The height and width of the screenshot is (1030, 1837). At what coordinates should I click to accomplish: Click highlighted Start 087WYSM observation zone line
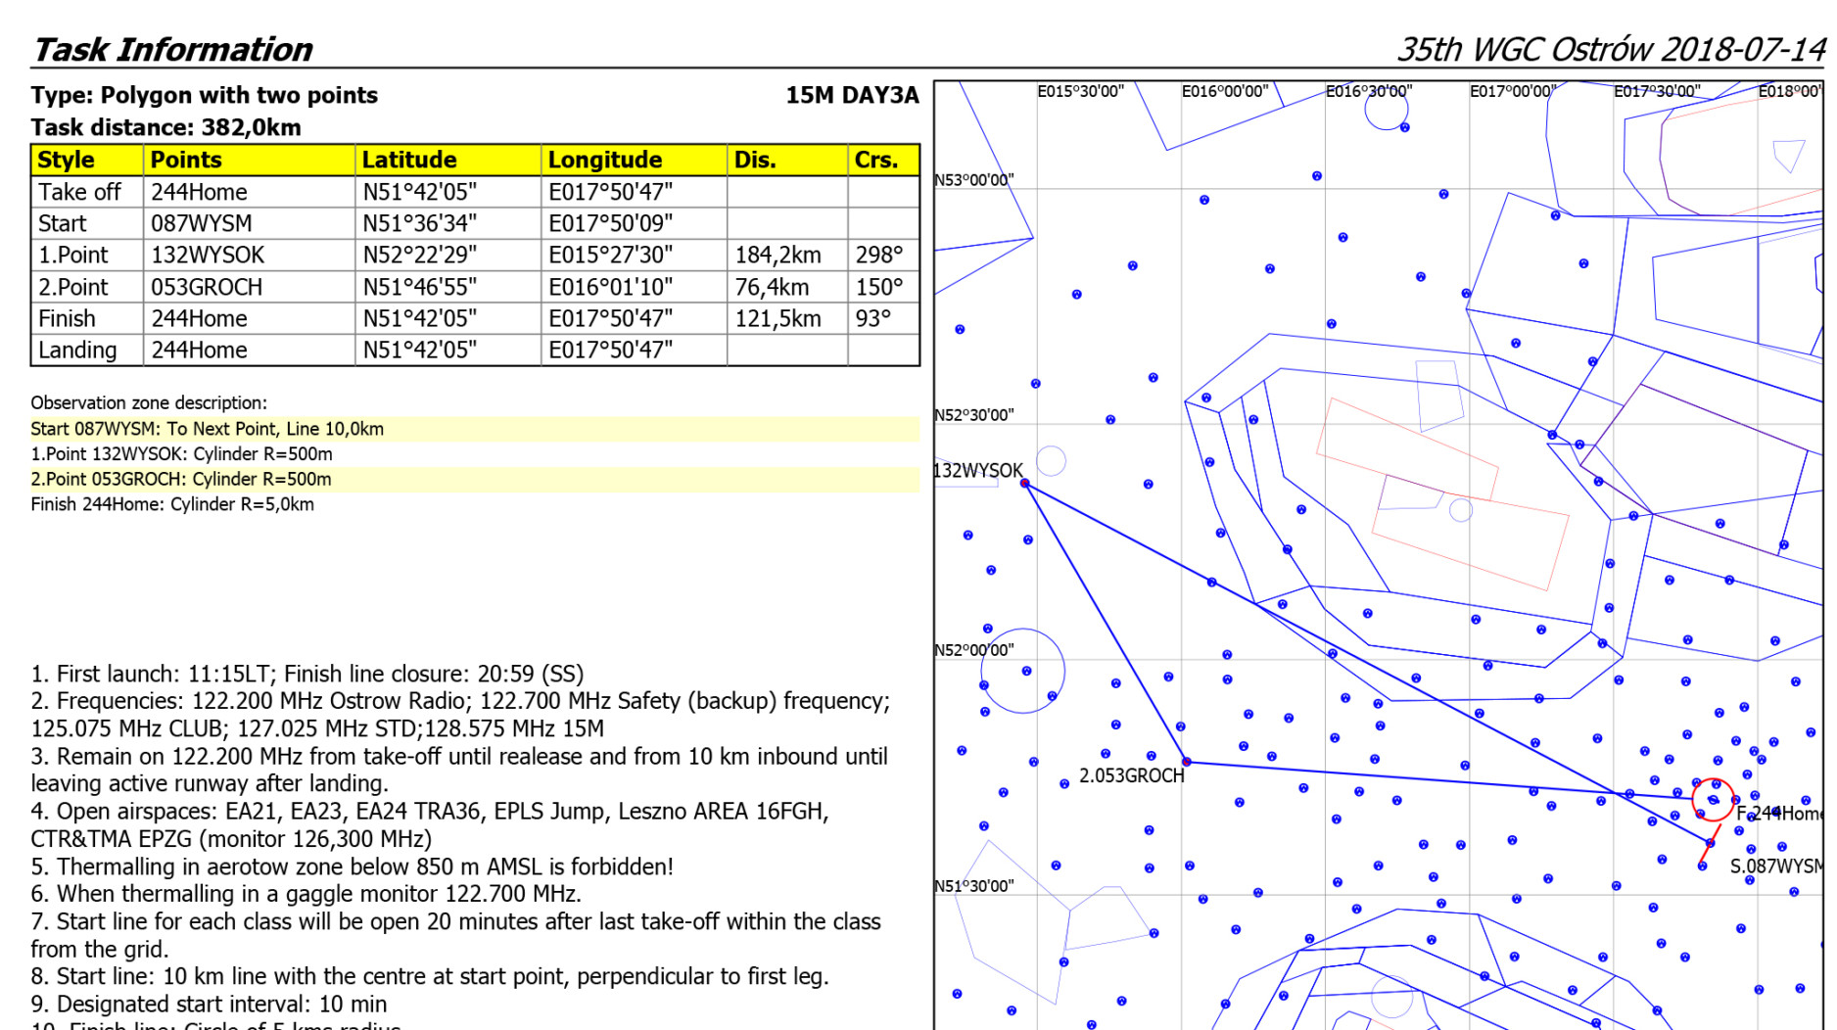coord(208,429)
